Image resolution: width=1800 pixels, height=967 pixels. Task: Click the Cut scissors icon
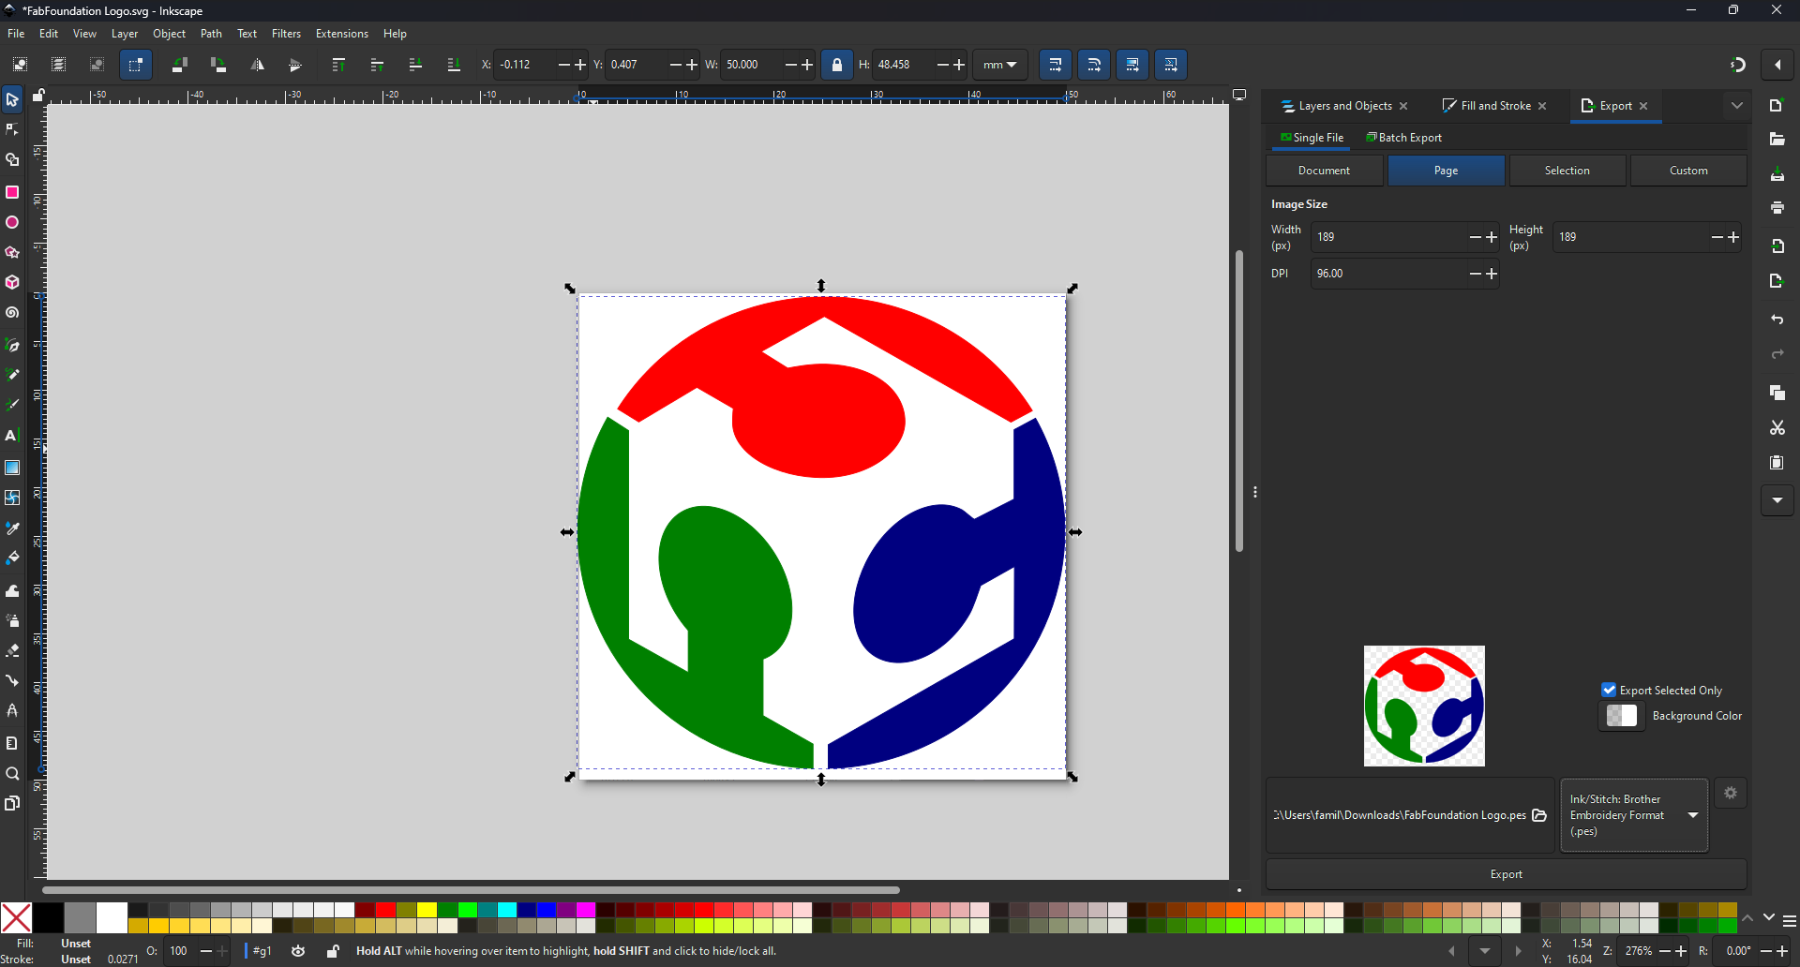point(1777,428)
